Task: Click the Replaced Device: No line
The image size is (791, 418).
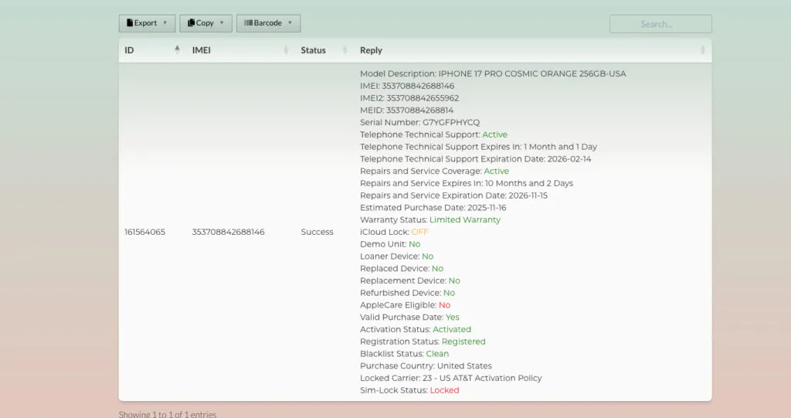Action: [x=402, y=269]
